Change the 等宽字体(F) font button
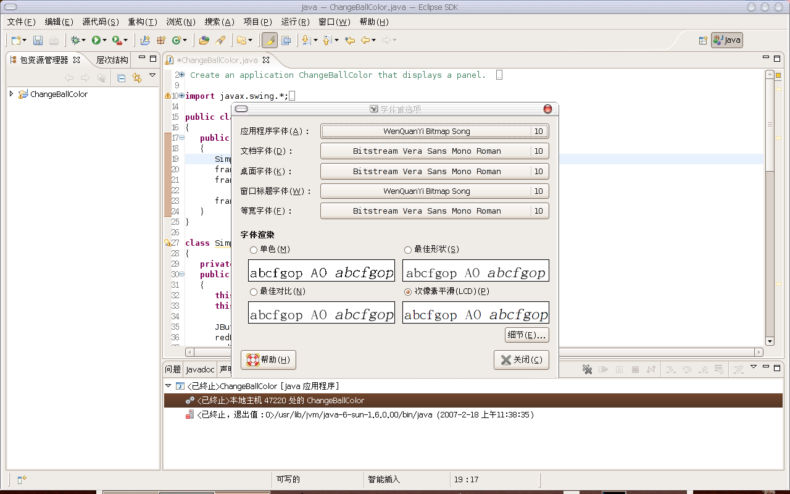This screenshot has width=790, height=494. click(x=434, y=211)
